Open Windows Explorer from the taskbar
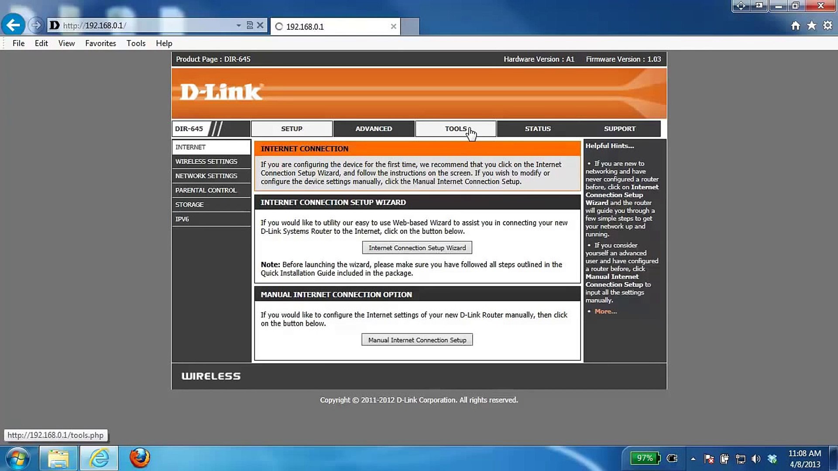Viewport: 838px width, 471px height. (59, 458)
